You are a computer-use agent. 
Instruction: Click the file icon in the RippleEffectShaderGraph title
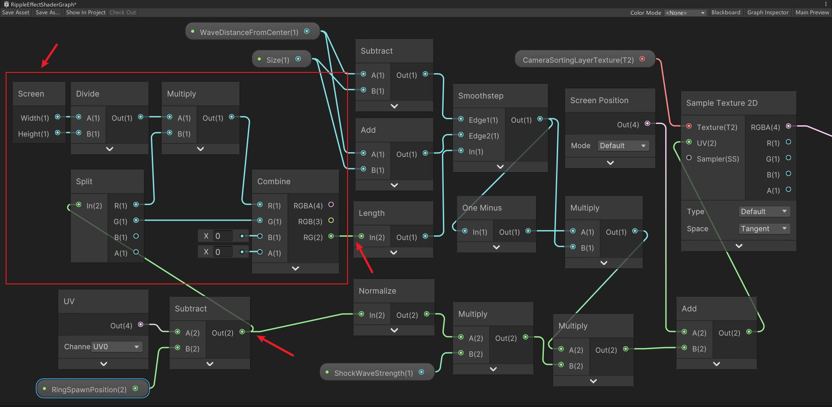6,4
